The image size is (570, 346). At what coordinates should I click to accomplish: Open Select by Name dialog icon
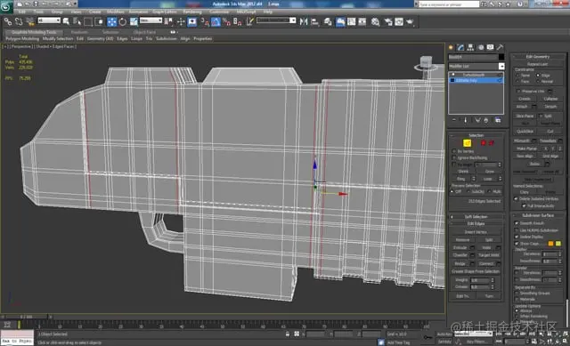[77, 21]
